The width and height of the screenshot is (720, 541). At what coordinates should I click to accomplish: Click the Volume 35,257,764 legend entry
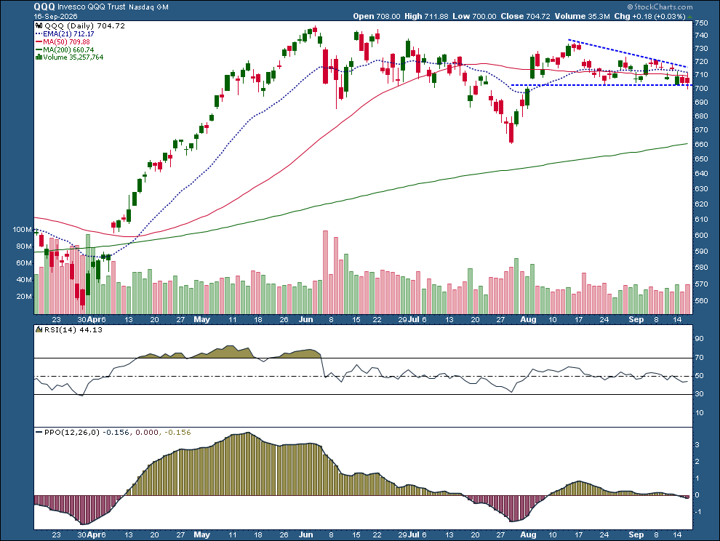tap(73, 57)
